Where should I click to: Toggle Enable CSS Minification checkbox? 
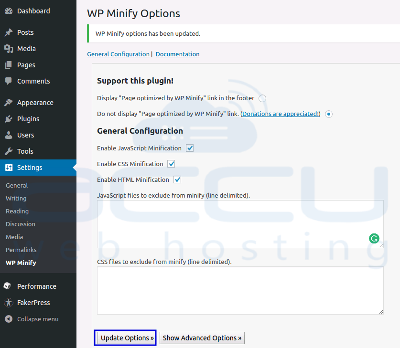click(x=171, y=164)
